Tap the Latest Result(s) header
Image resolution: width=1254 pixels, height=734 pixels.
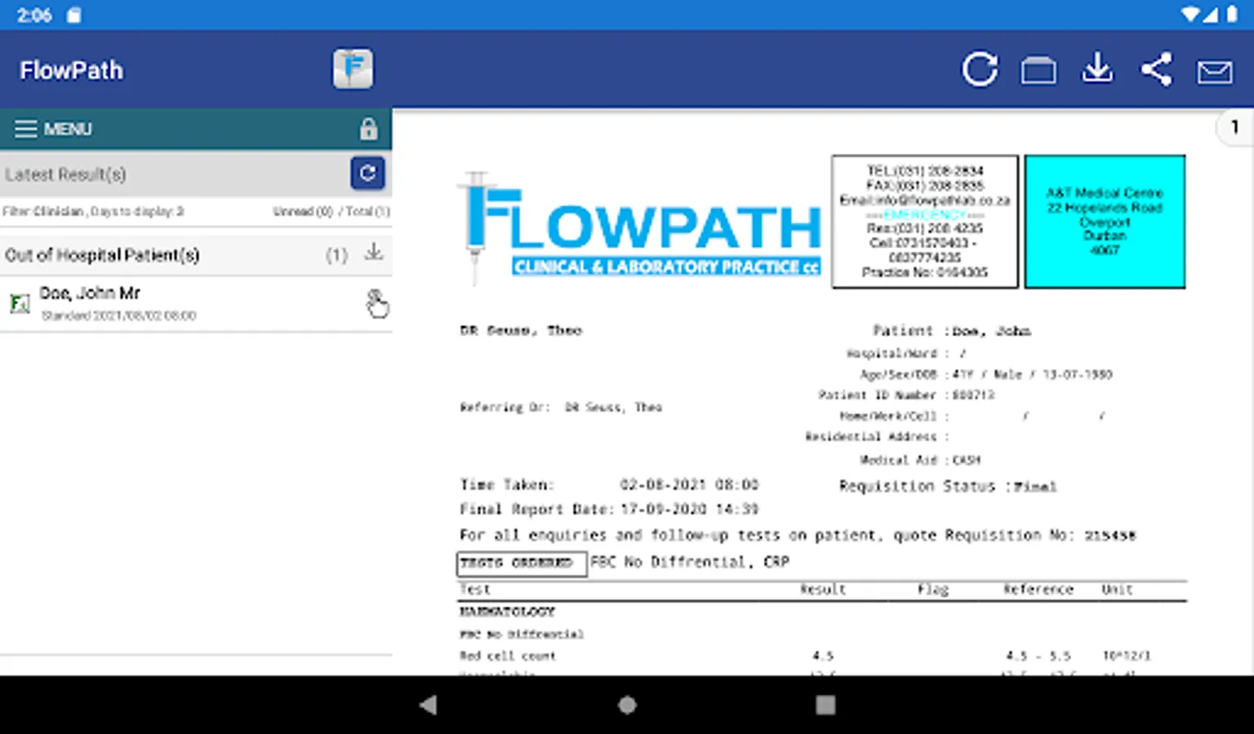pyautogui.click(x=65, y=174)
